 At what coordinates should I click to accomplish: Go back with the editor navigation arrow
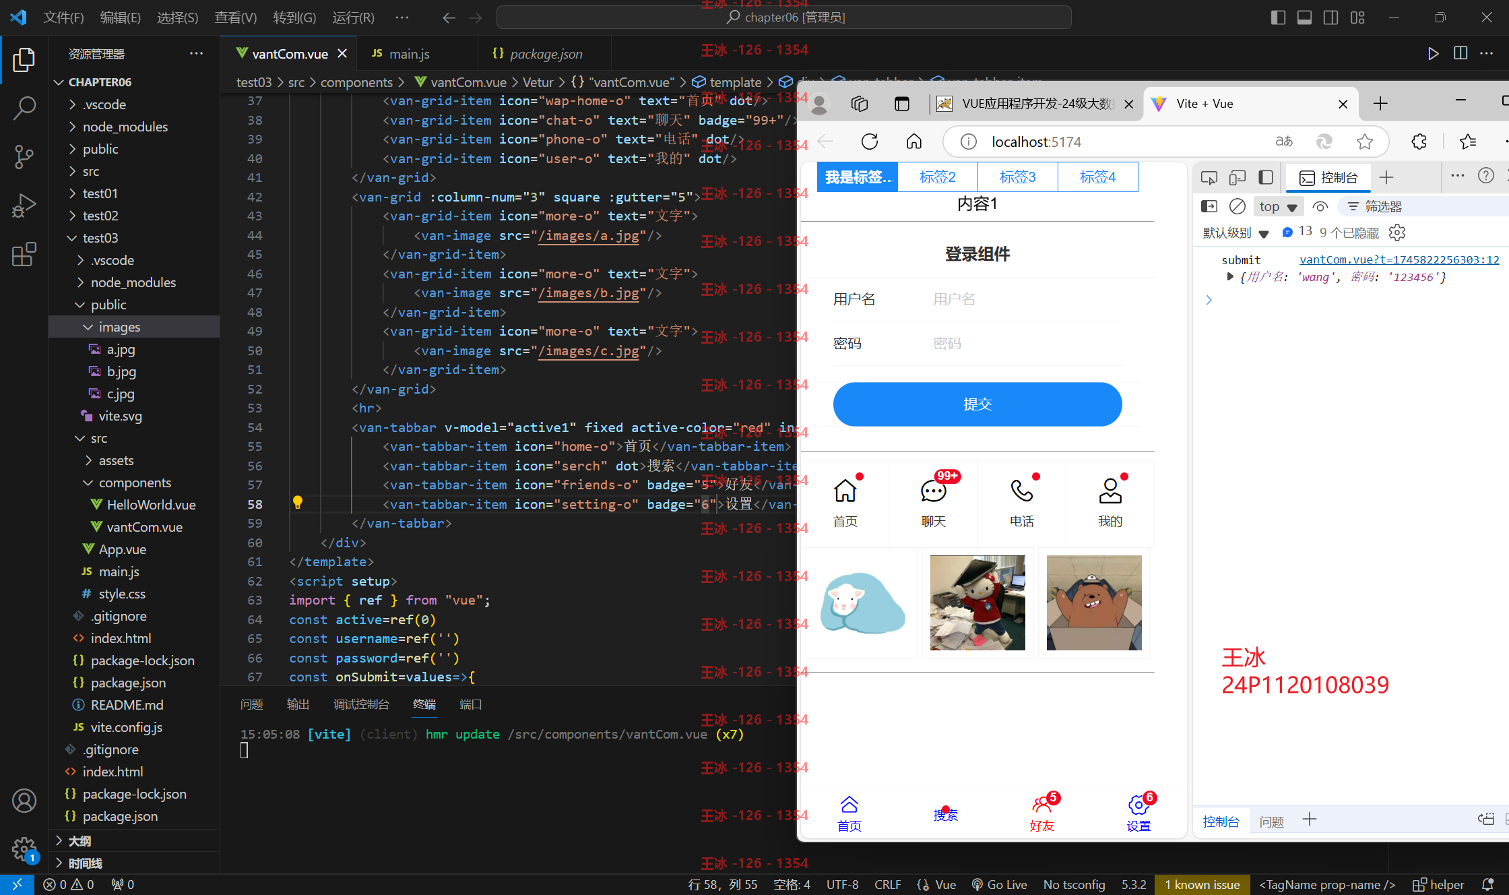449,18
